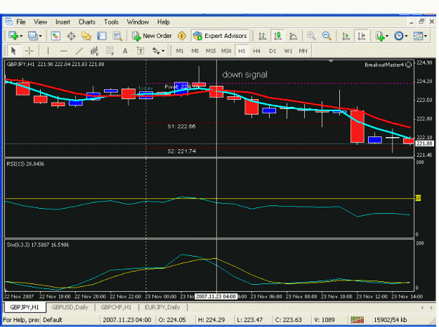Screen dimensions: 439x327
Task: Open the Arrows objects icon
Action: 156,51
